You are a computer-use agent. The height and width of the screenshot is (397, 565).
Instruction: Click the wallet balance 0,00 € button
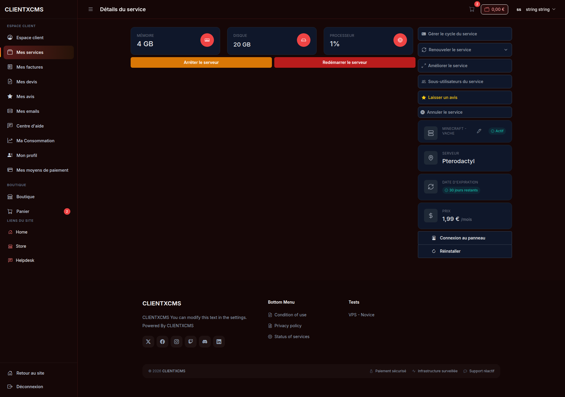tap(494, 9)
